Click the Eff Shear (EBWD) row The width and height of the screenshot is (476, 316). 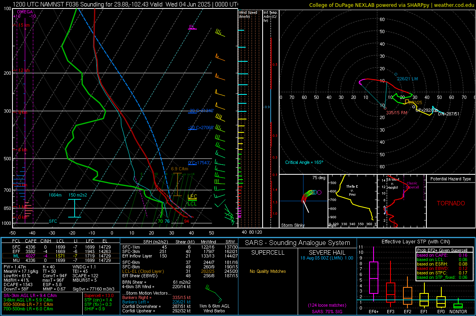(180, 276)
